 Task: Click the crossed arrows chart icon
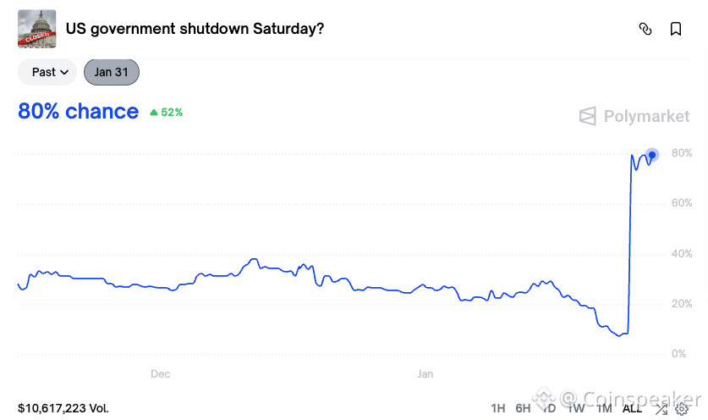coord(661,409)
